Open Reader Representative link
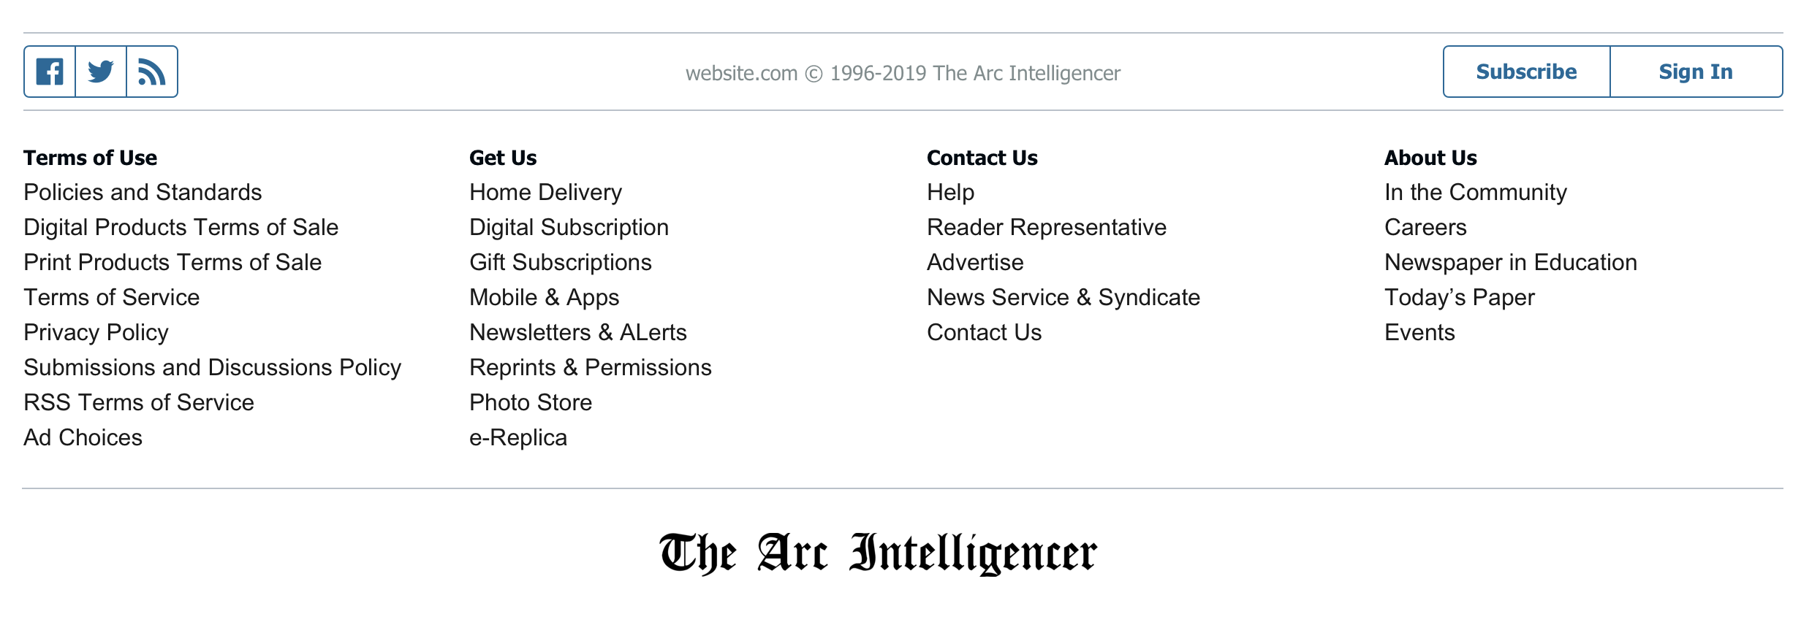 click(1046, 227)
